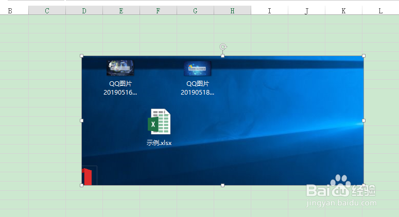Click the QQ图片 20190516 thumbnail

tap(120, 68)
